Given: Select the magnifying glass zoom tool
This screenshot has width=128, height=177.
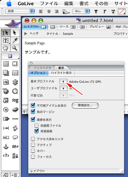Looking at the screenshot, I should point(15,48).
